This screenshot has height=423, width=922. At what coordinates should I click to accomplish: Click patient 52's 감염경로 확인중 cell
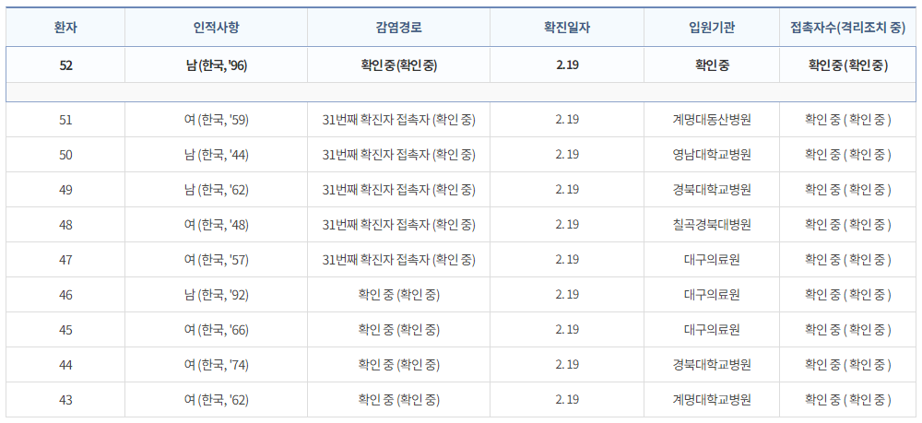398,65
